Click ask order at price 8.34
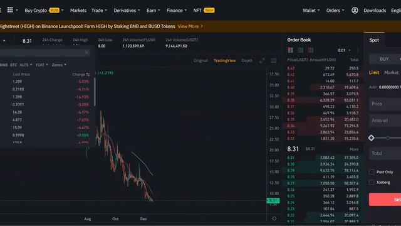The image size is (401, 226). [x=323, y=126]
